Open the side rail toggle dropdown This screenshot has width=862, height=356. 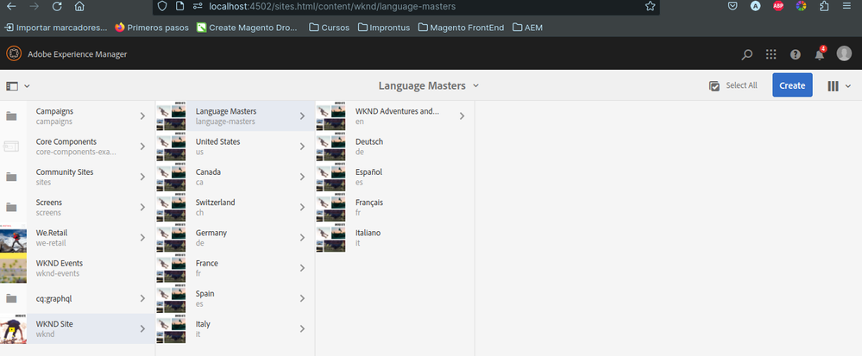[17, 85]
